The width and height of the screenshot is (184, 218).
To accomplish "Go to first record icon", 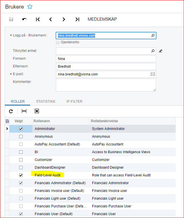I will [38, 19].
